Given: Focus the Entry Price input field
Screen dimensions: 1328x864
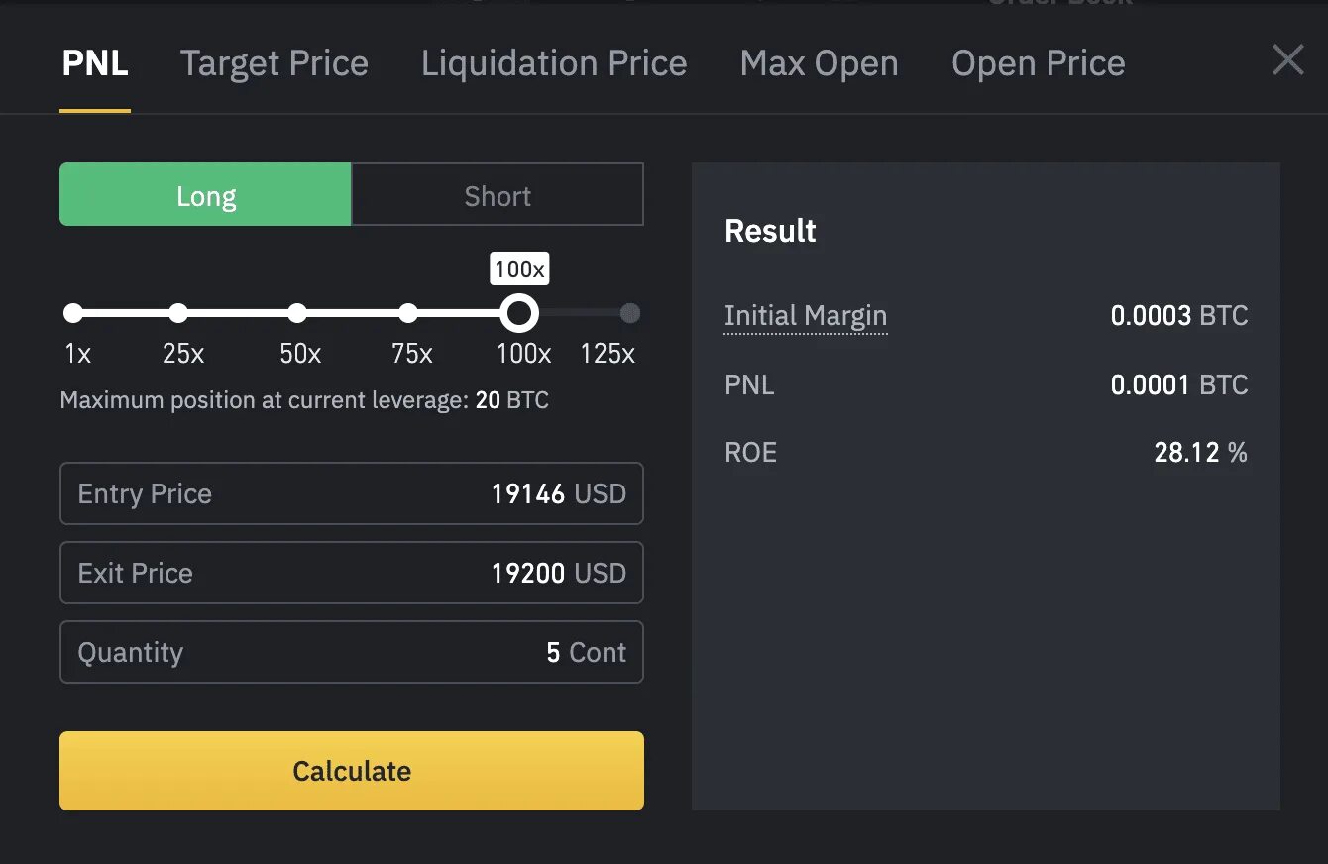Looking at the screenshot, I should (352, 493).
